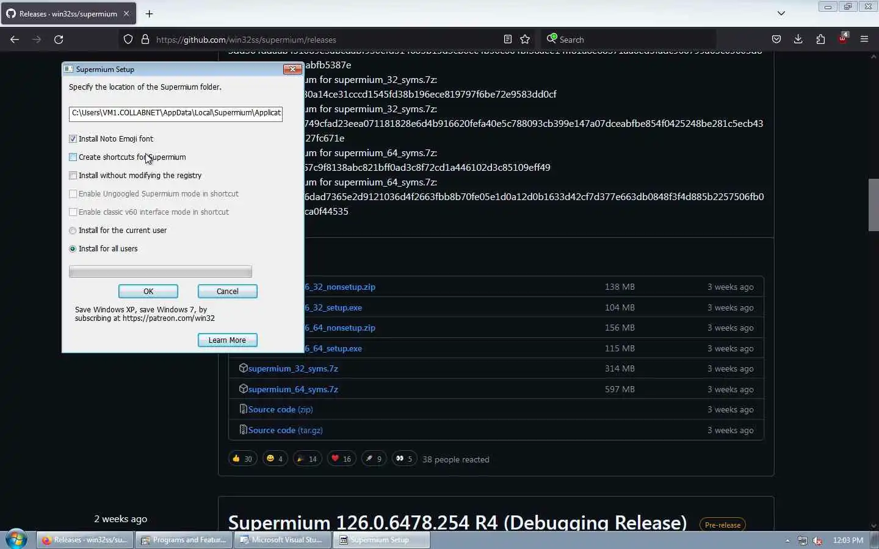Open the supermium_64_syms.7z link

click(293, 389)
